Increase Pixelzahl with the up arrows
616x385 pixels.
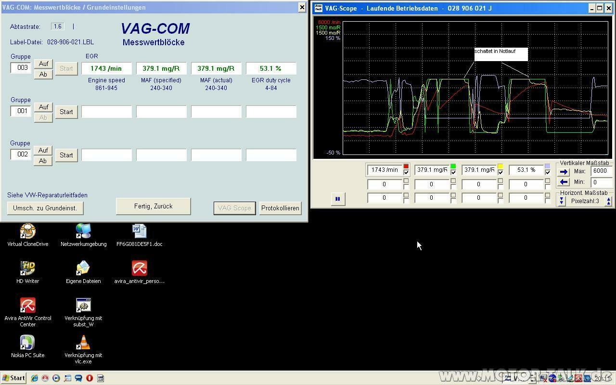[x=609, y=201]
